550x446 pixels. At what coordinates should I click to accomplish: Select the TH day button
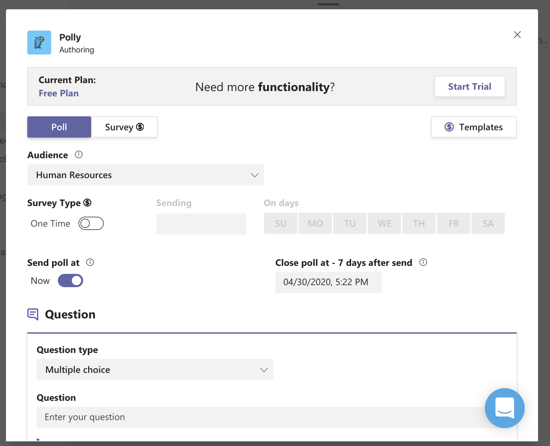(x=419, y=223)
